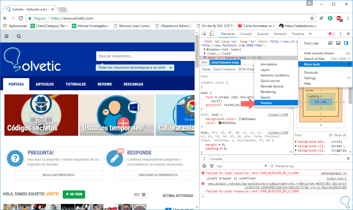Open the Aplicaciones apps grid shortcut
The image size is (353, 210).
tap(15, 26)
